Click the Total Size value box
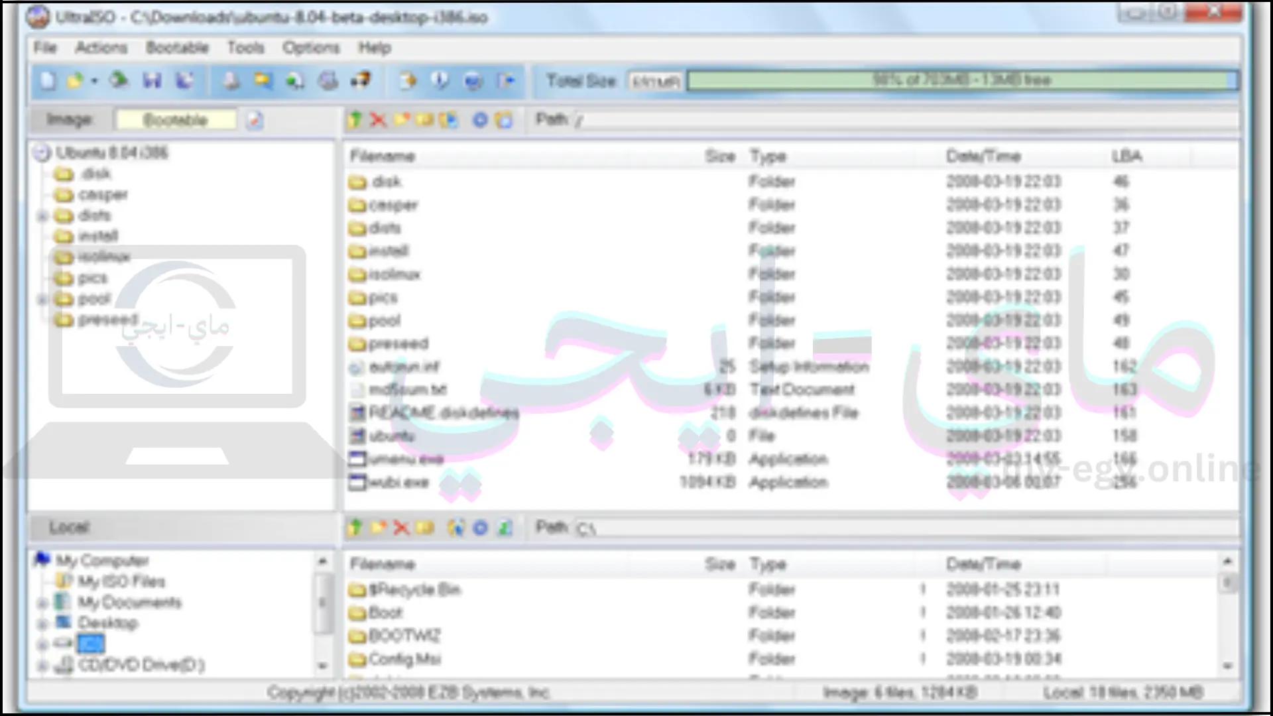The height and width of the screenshot is (716, 1273). (x=655, y=81)
